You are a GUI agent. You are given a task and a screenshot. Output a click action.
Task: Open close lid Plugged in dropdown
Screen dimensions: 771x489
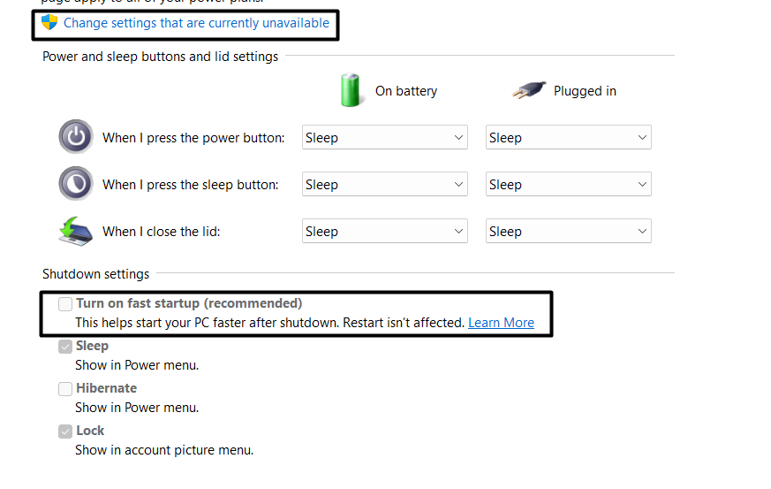568,232
